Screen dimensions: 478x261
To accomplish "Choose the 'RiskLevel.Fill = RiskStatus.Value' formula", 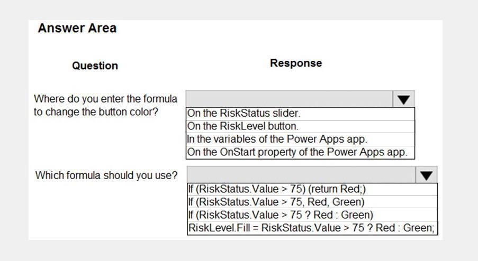I will click(312, 228).
